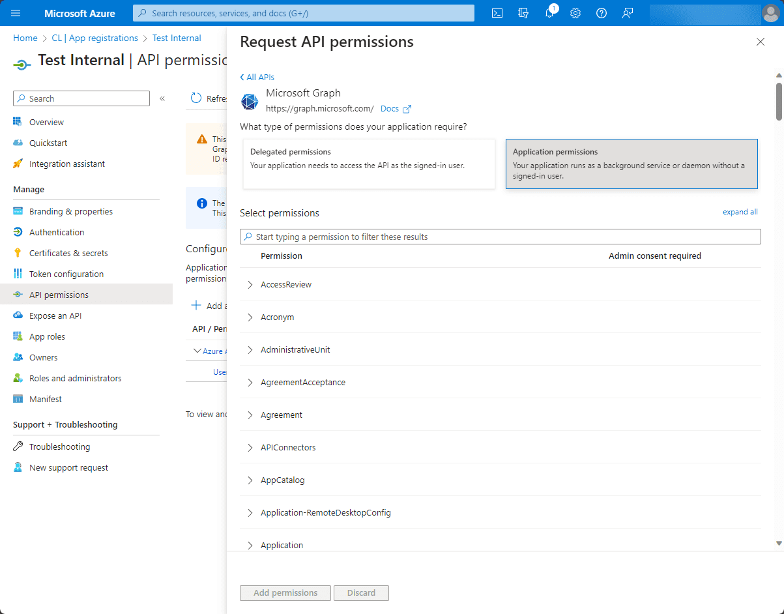Click the Token configuration icon
The height and width of the screenshot is (614, 784).
click(x=18, y=274)
